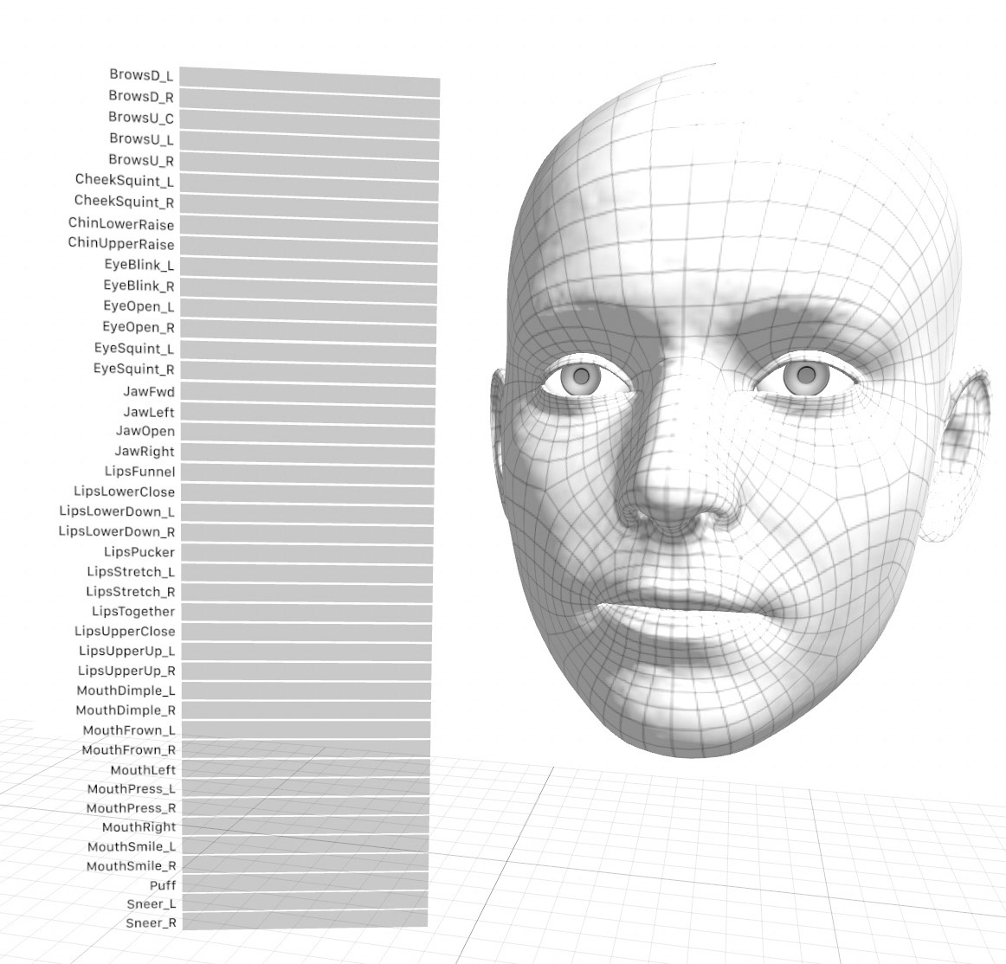The height and width of the screenshot is (964, 1006).
Task: Select the JawFwd label
Action: click(149, 391)
